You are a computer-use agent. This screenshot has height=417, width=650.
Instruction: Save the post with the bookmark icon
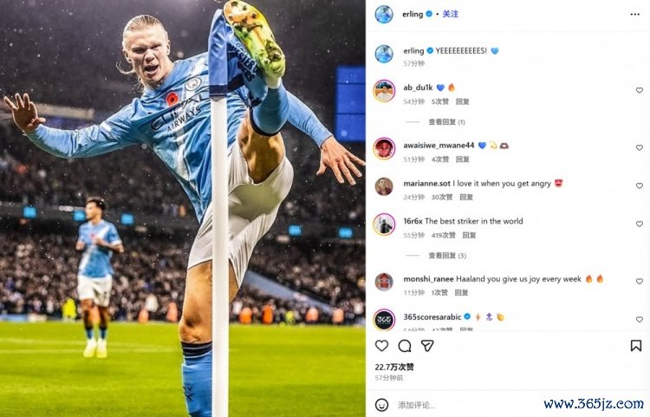pos(636,346)
